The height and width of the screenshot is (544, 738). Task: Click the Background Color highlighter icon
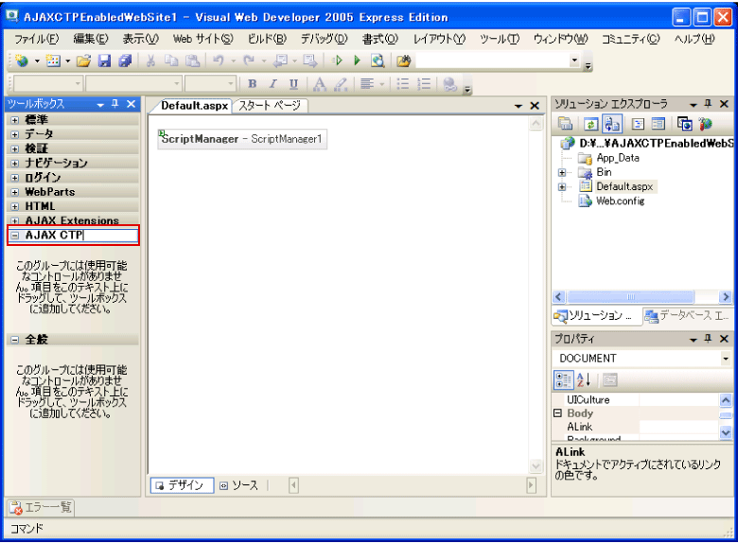point(341,84)
